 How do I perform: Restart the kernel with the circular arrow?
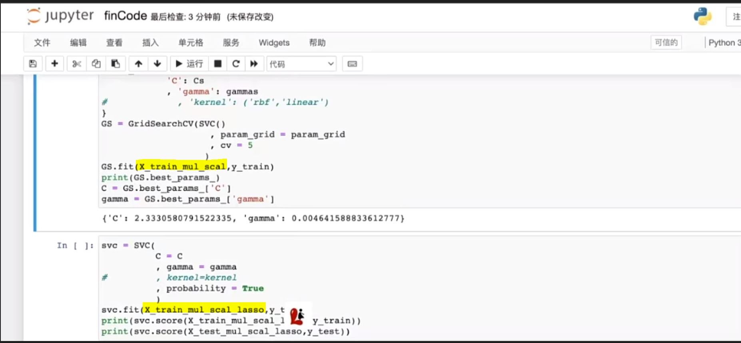tap(236, 64)
